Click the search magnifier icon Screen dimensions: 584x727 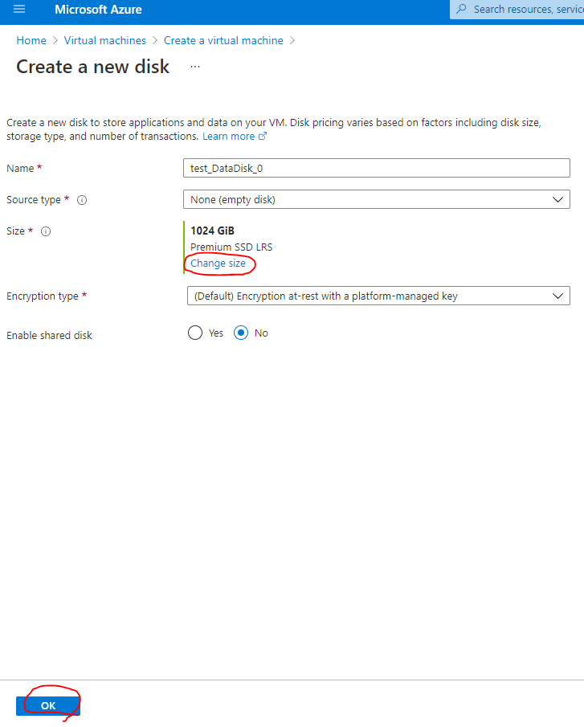(461, 9)
